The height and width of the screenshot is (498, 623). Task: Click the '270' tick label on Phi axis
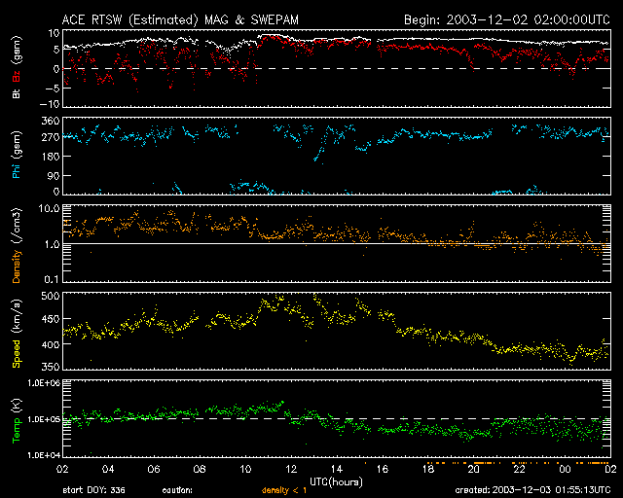(x=51, y=138)
